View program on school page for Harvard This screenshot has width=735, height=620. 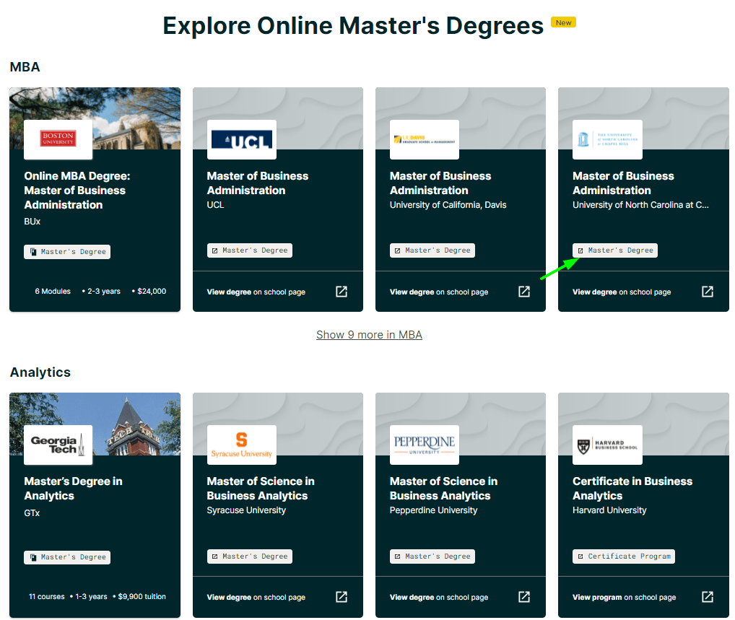(625, 597)
